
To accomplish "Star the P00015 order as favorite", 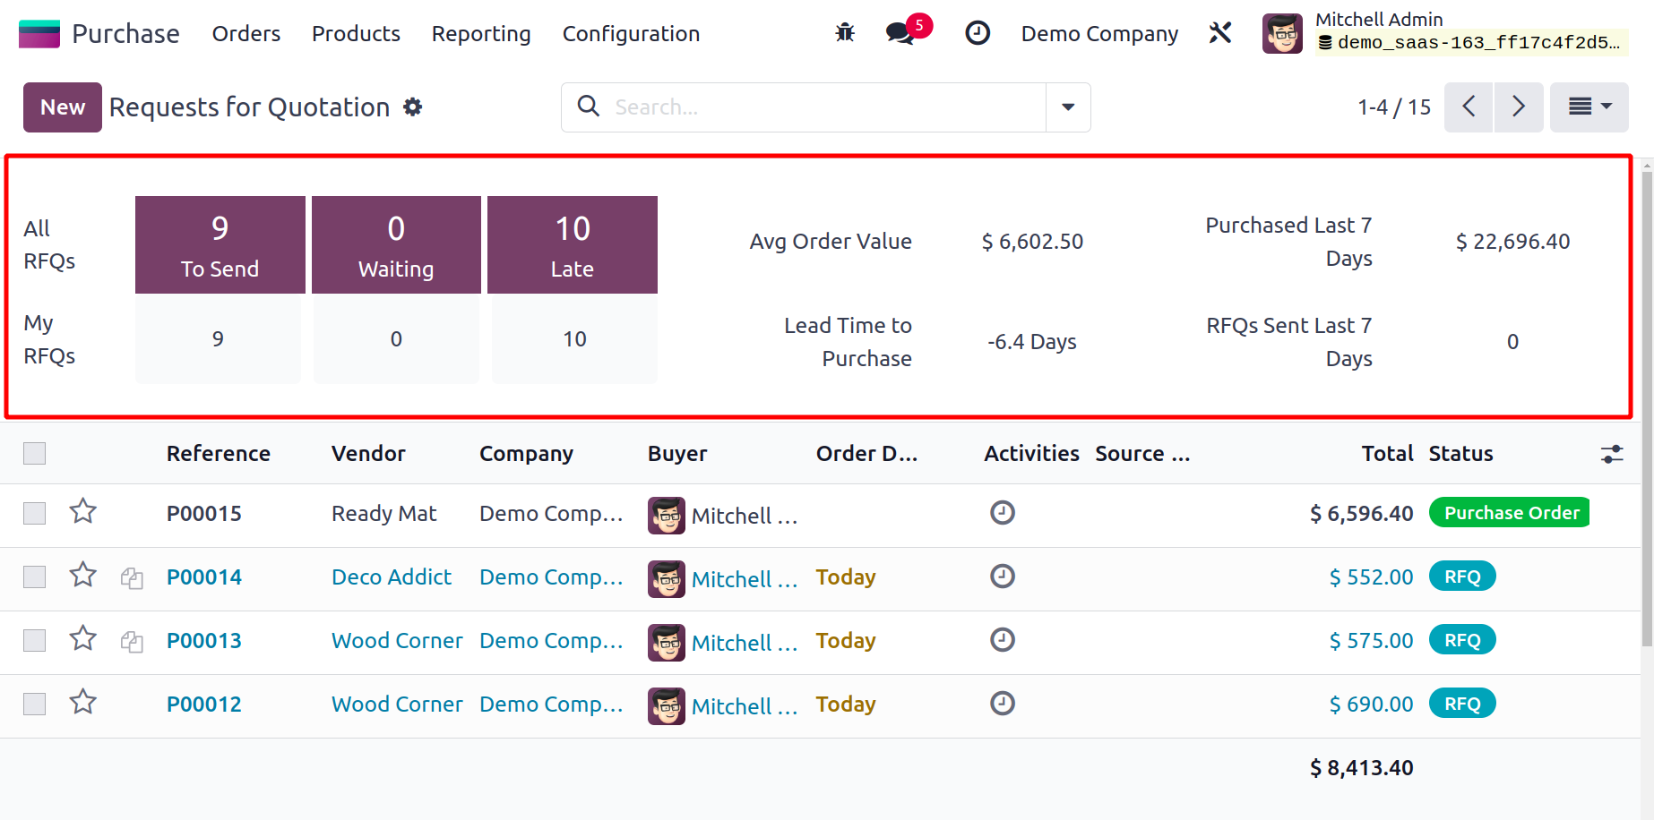I will pyautogui.click(x=83, y=511).
